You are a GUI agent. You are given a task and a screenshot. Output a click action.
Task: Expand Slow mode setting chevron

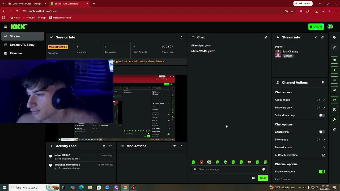pos(324,140)
